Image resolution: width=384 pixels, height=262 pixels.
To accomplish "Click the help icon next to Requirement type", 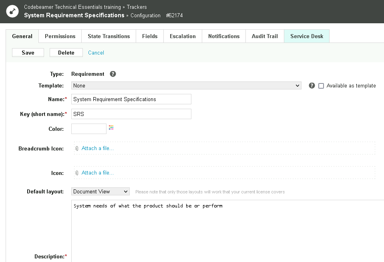I will (x=113, y=74).
